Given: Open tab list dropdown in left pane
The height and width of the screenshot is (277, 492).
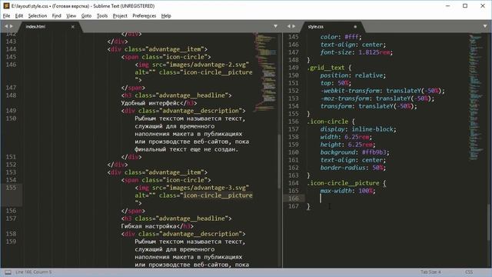Looking at the screenshot, I should coord(275,26).
